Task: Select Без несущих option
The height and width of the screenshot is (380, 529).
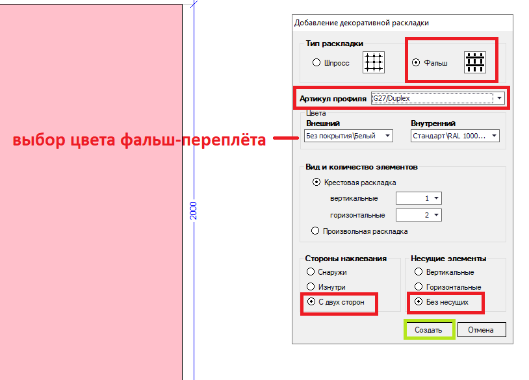Action: pyautogui.click(x=419, y=302)
